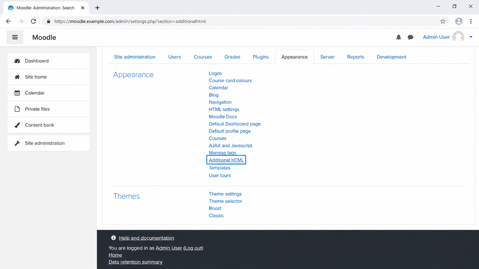Open the Admin User link in footer
Image resolution: width=479 pixels, height=269 pixels.
pos(169,248)
